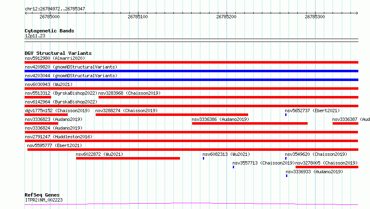The height and width of the screenshot is (209, 370).
Task: Select nsv3336933 (Audano2019) label
Action: click(x=314, y=172)
